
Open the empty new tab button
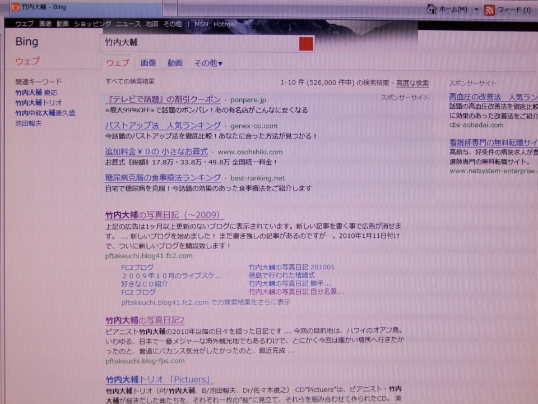coord(170,7)
